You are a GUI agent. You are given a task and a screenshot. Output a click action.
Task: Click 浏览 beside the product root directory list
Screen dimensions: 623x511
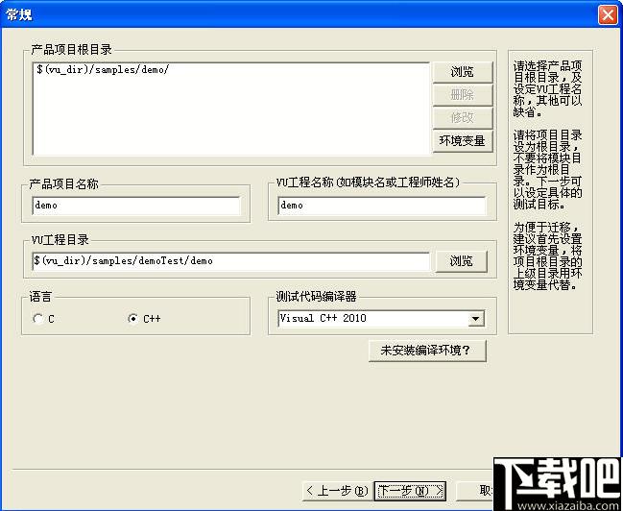click(462, 73)
